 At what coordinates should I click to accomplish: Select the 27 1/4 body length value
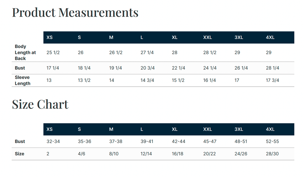pyautogui.click(x=147, y=52)
